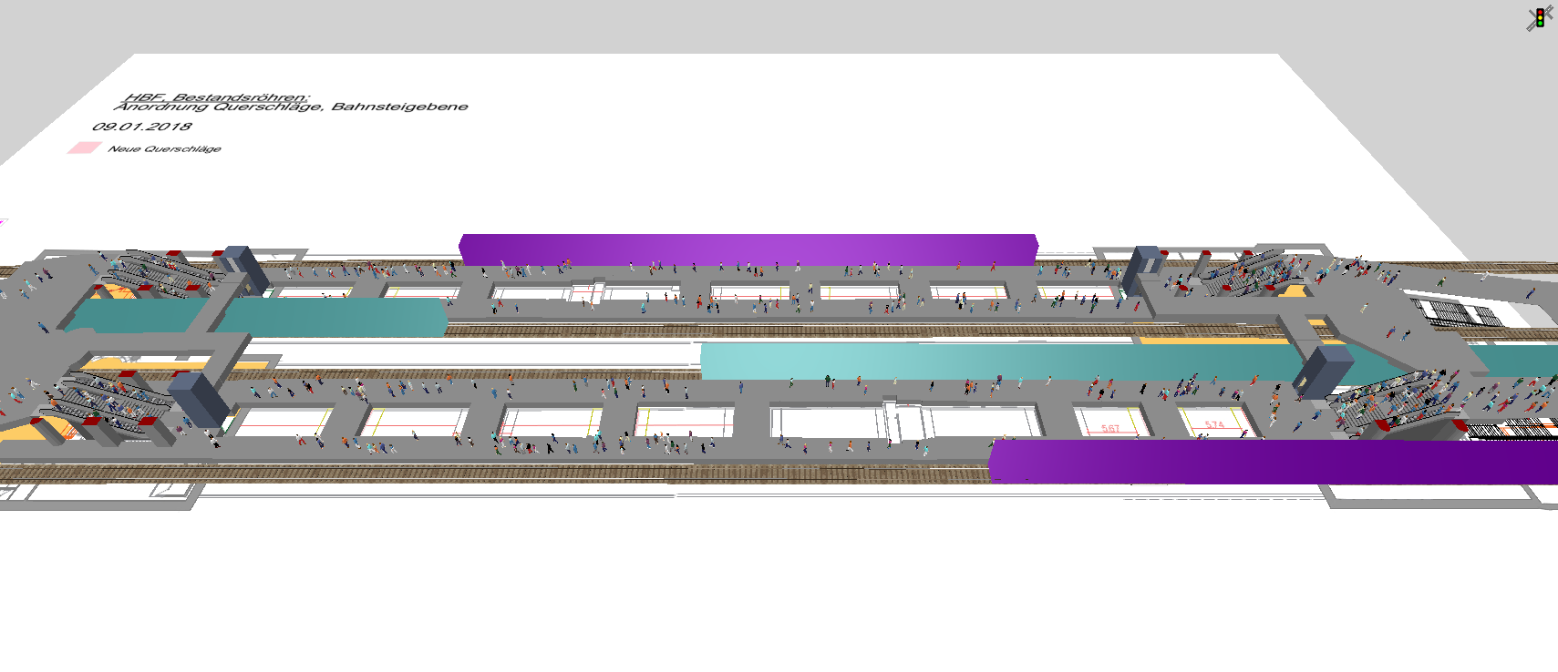Click the date text 09.01.2018
Viewport: 1558px width, 672px height.
click(142, 127)
